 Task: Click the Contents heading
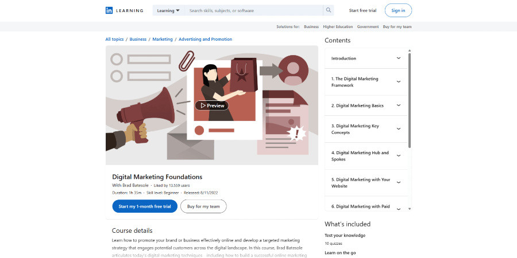point(338,40)
